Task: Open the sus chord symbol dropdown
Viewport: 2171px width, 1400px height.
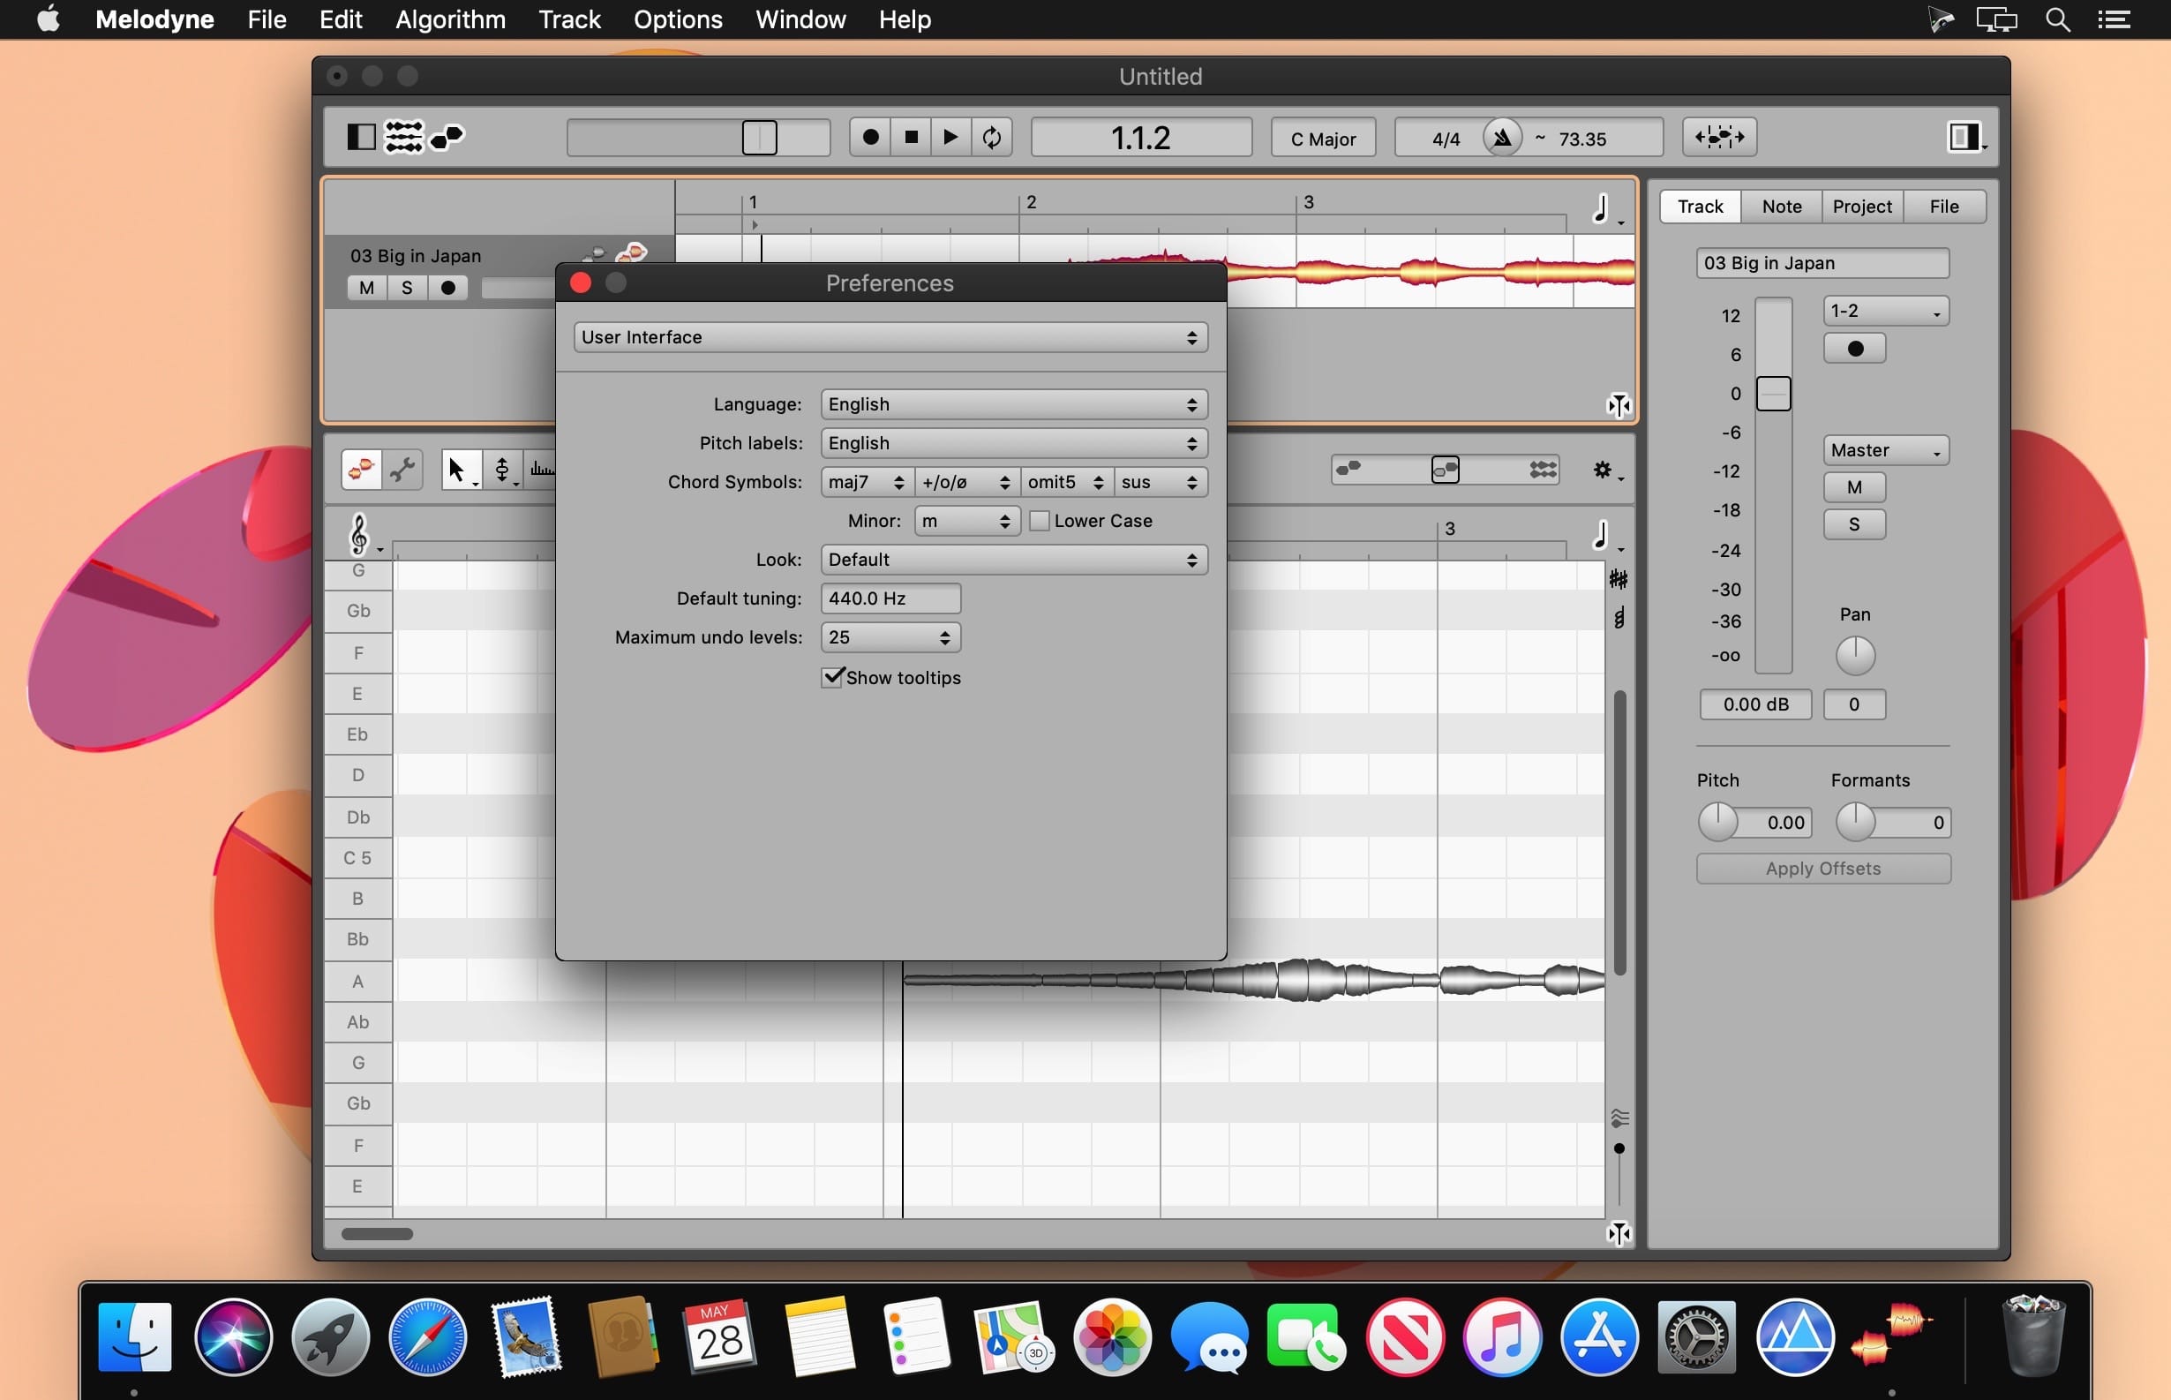Action: point(1161,483)
